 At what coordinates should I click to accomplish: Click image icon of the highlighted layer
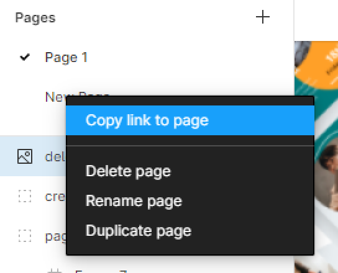pos(25,156)
